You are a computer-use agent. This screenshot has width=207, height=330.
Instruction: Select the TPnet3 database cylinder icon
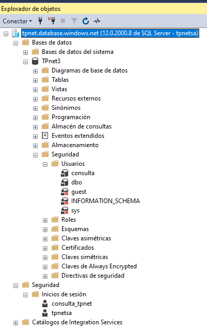35,61
